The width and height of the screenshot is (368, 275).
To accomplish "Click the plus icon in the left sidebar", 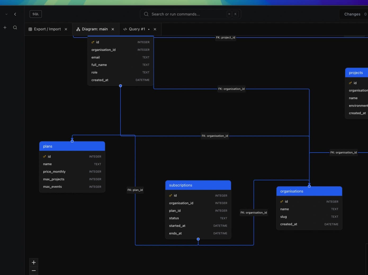I will point(5,27).
